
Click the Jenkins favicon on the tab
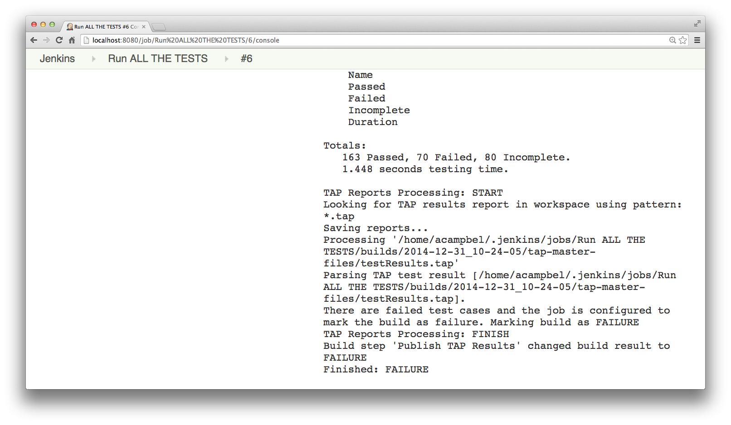coord(70,27)
